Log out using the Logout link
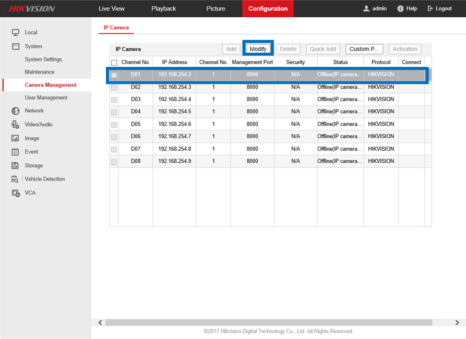Screen dimensions: 466x339 [x=439, y=9]
